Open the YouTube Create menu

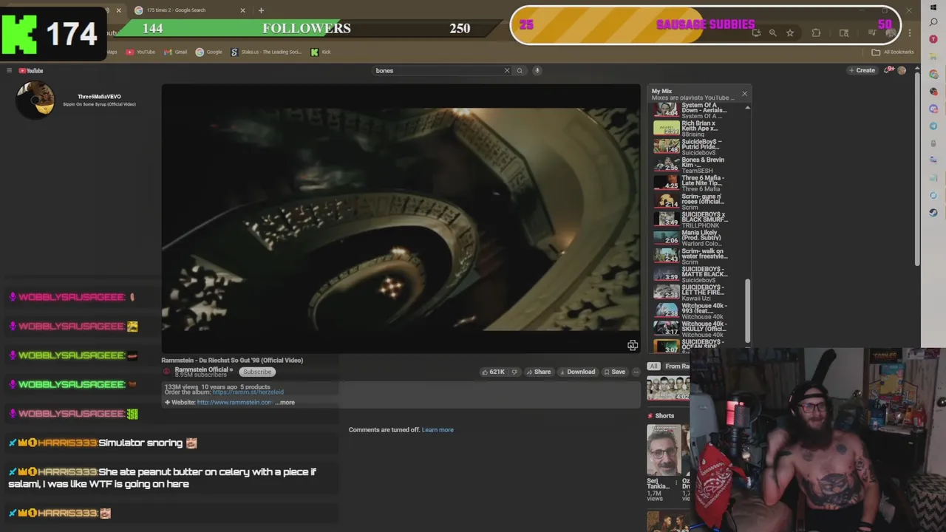click(x=862, y=70)
